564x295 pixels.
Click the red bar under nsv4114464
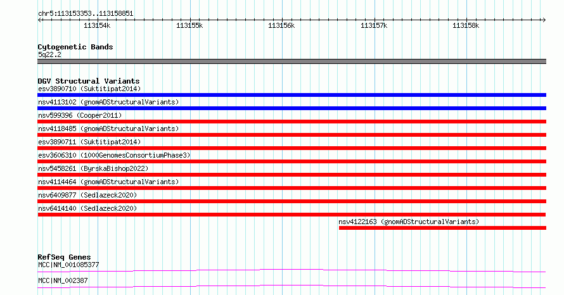point(292,188)
